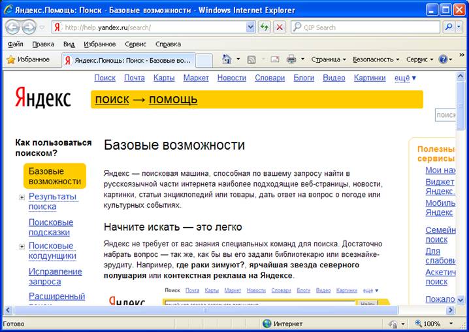Open the Сервис menu in menu bar

pyautogui.click(x=135, y=44)
